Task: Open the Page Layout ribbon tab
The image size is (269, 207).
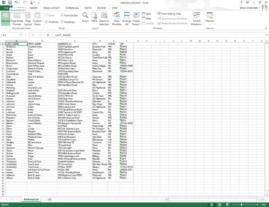Action: pos(52,8)
